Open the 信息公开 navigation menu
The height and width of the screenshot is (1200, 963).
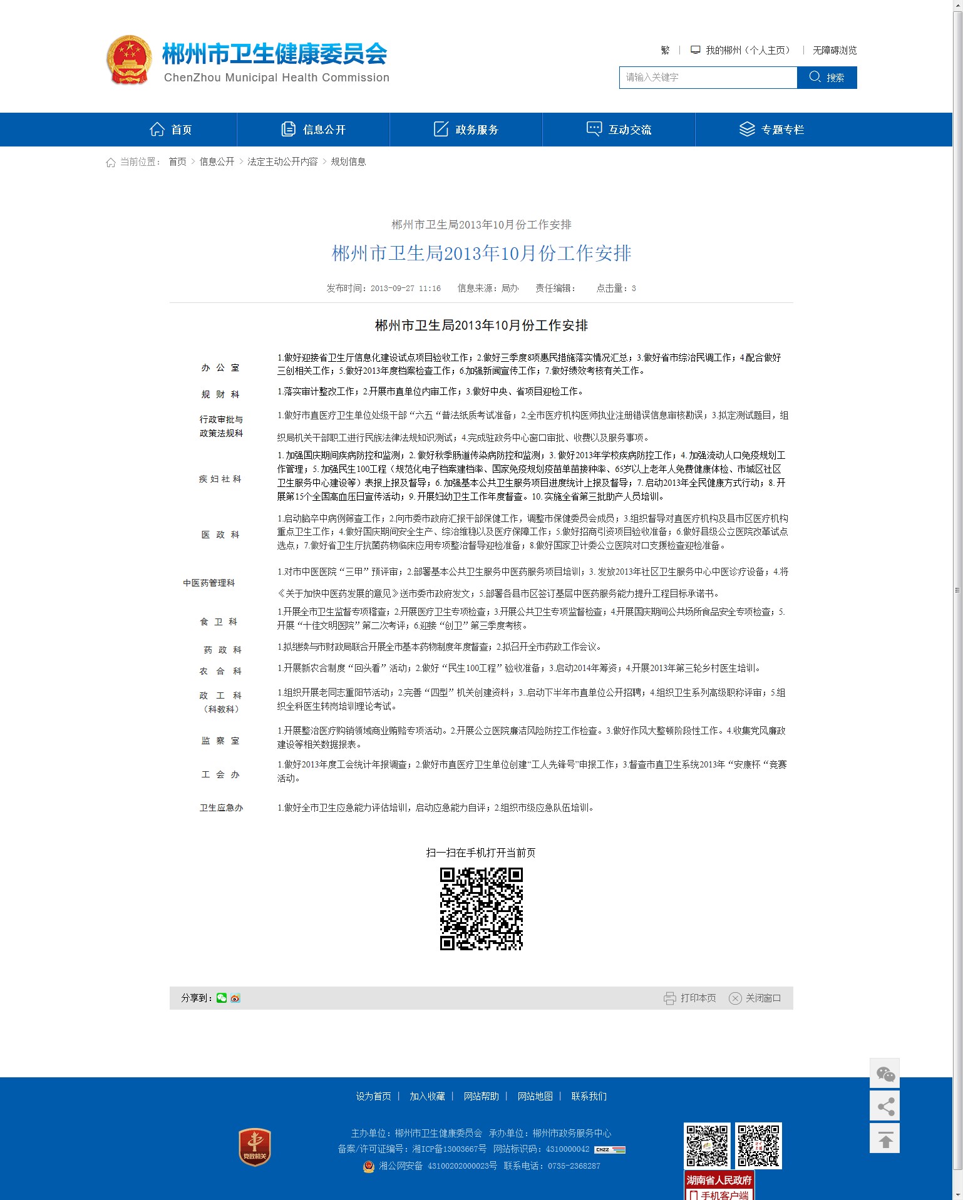[x=313, y=130]
